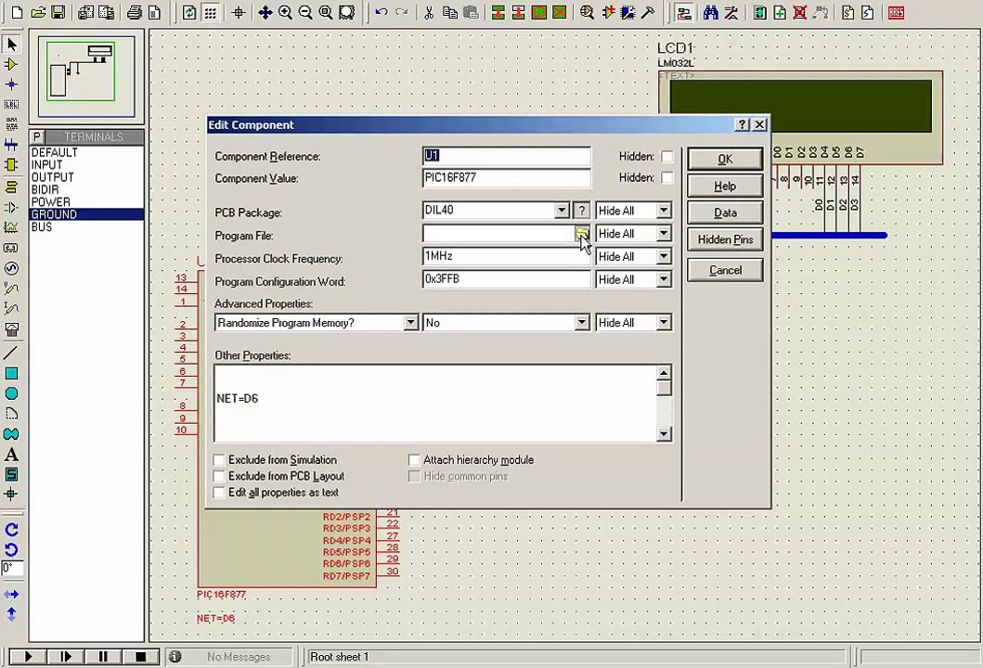The height and width of the screenshot is (668, 983).
Task: Select OUTPUT terminal in the list
Action: tap(86, 177)
